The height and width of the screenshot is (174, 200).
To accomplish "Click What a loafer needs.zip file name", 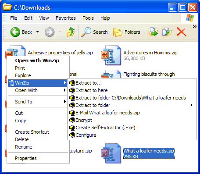I will [x=149, y=151].
